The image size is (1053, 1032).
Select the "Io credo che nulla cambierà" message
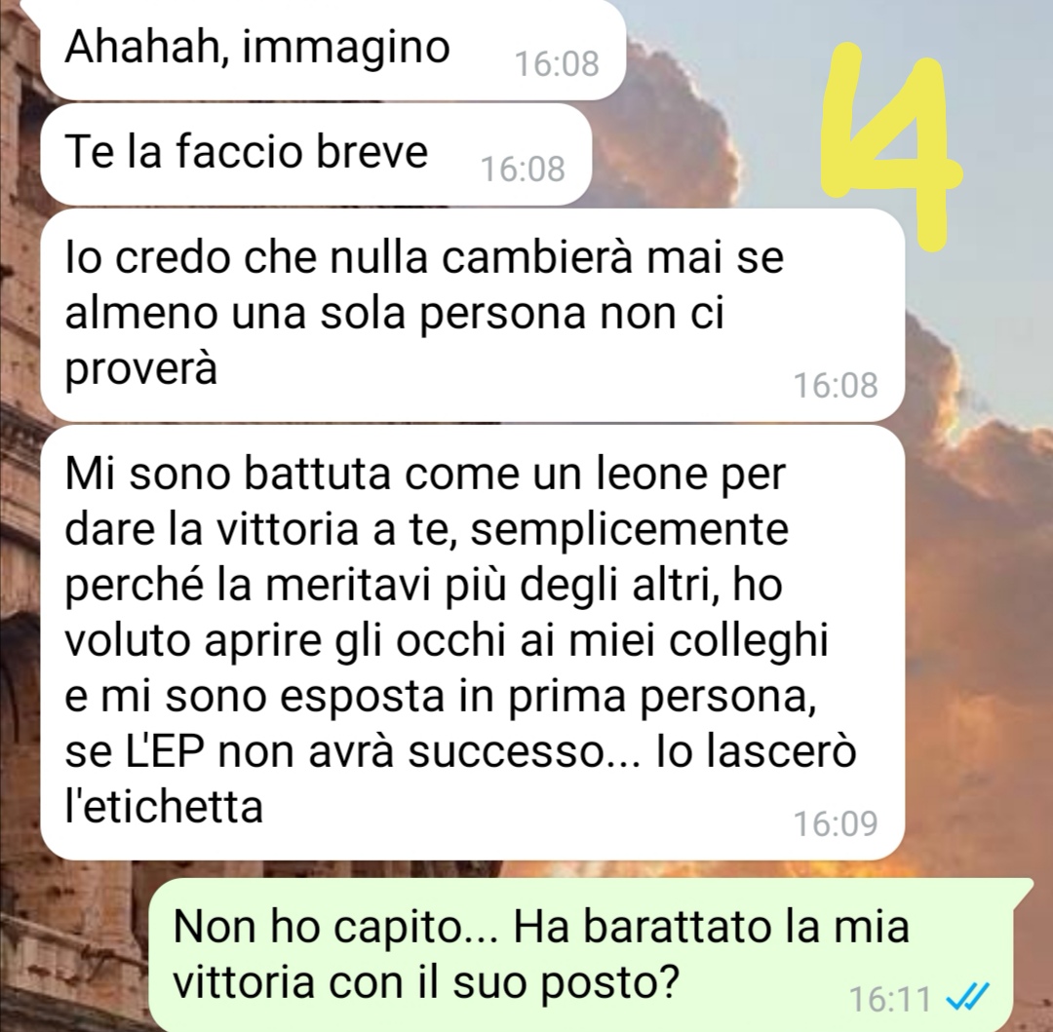[472, 315]
